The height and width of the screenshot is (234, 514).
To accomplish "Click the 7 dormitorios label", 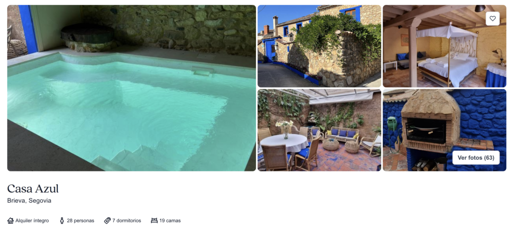I will pos(127,221).
